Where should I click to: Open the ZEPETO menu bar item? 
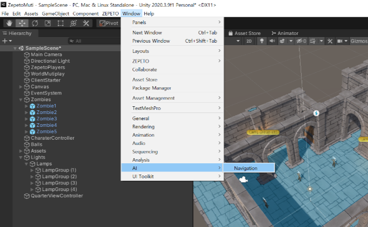pos(110,14)
